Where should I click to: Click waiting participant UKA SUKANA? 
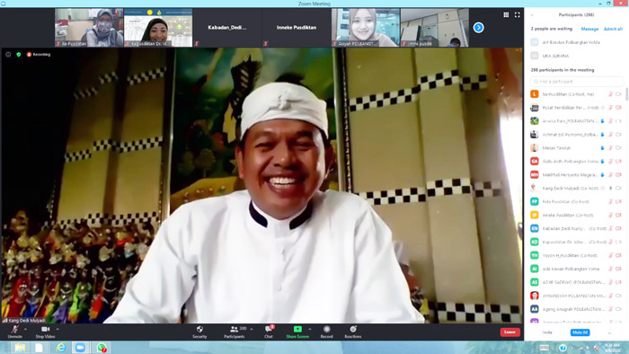click(576, 56)
